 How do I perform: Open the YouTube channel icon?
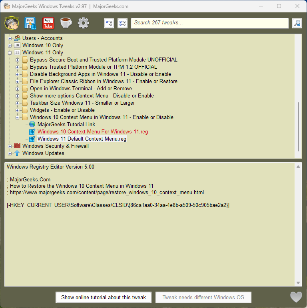(x=48, y=23)
